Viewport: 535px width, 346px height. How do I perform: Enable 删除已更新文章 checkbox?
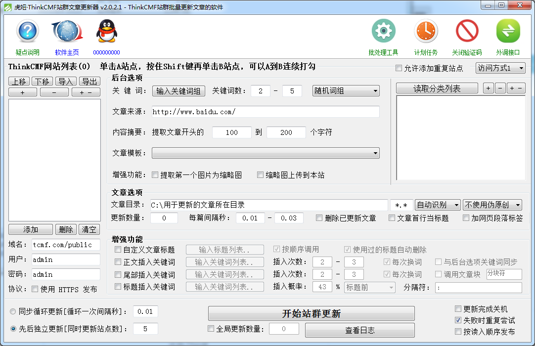[x=319, y=217]
